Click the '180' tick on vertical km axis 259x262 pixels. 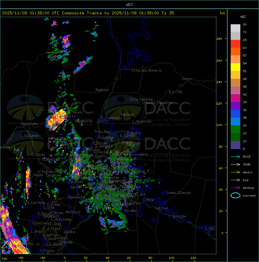tap(219, 39)
